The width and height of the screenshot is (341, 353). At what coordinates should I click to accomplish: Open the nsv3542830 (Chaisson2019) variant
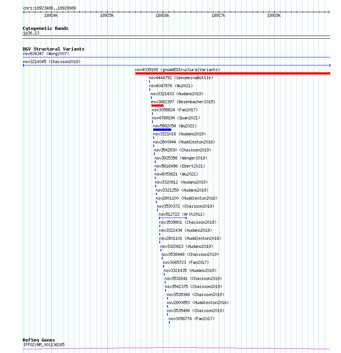(x=182, y=150)
